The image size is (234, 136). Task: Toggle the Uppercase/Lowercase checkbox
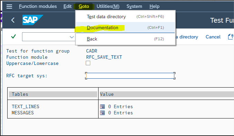[x=88, y=63]
